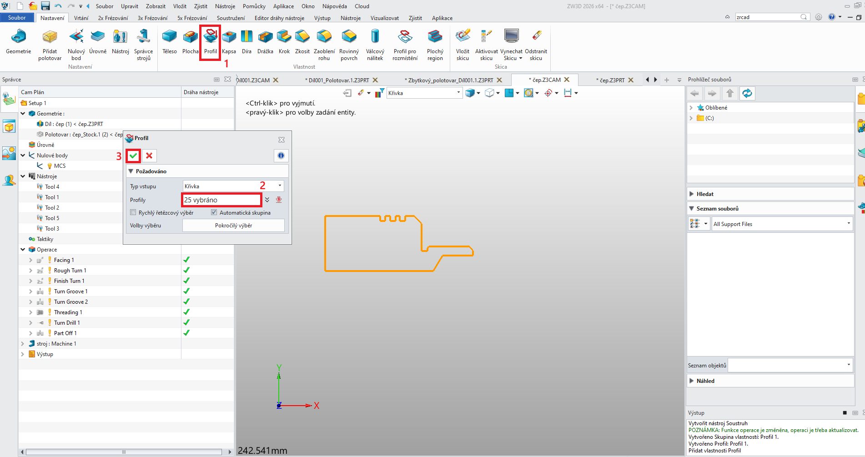Switch to the Soustružení ribbon tab
Image resolution: width=865 pixels, height=457 pixels.
tap(231, 18)
